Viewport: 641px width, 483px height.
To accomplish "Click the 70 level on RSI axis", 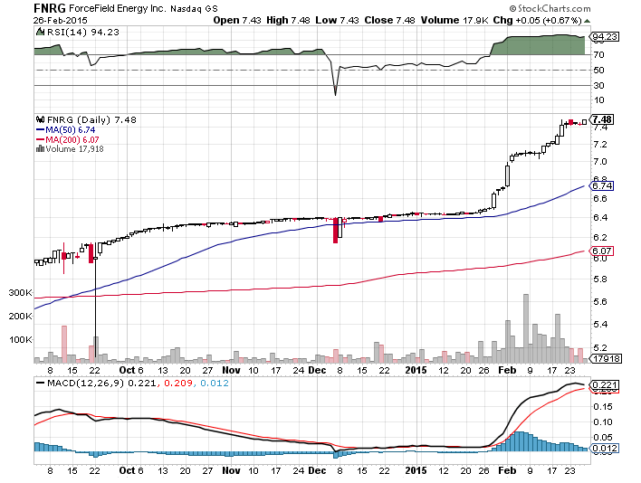I will tap(598, 54).
